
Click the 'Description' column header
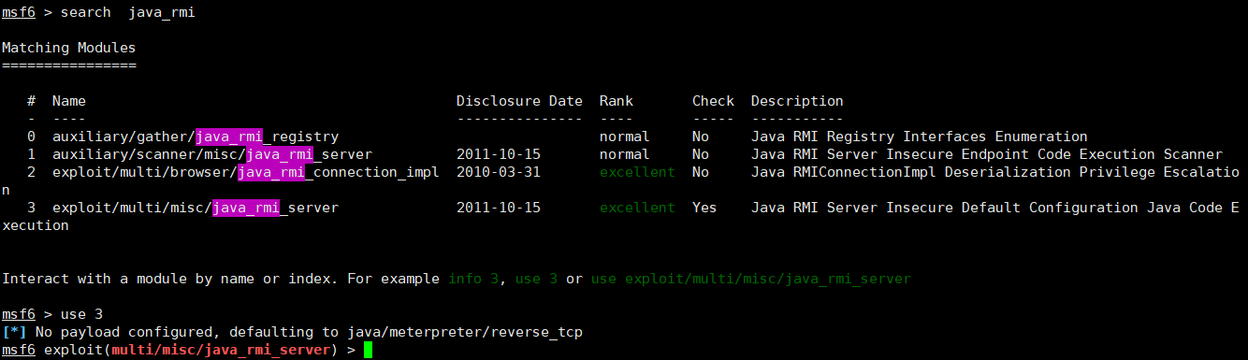[797, 101]
